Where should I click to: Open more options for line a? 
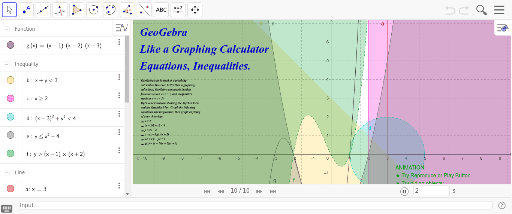pos(119,186)
